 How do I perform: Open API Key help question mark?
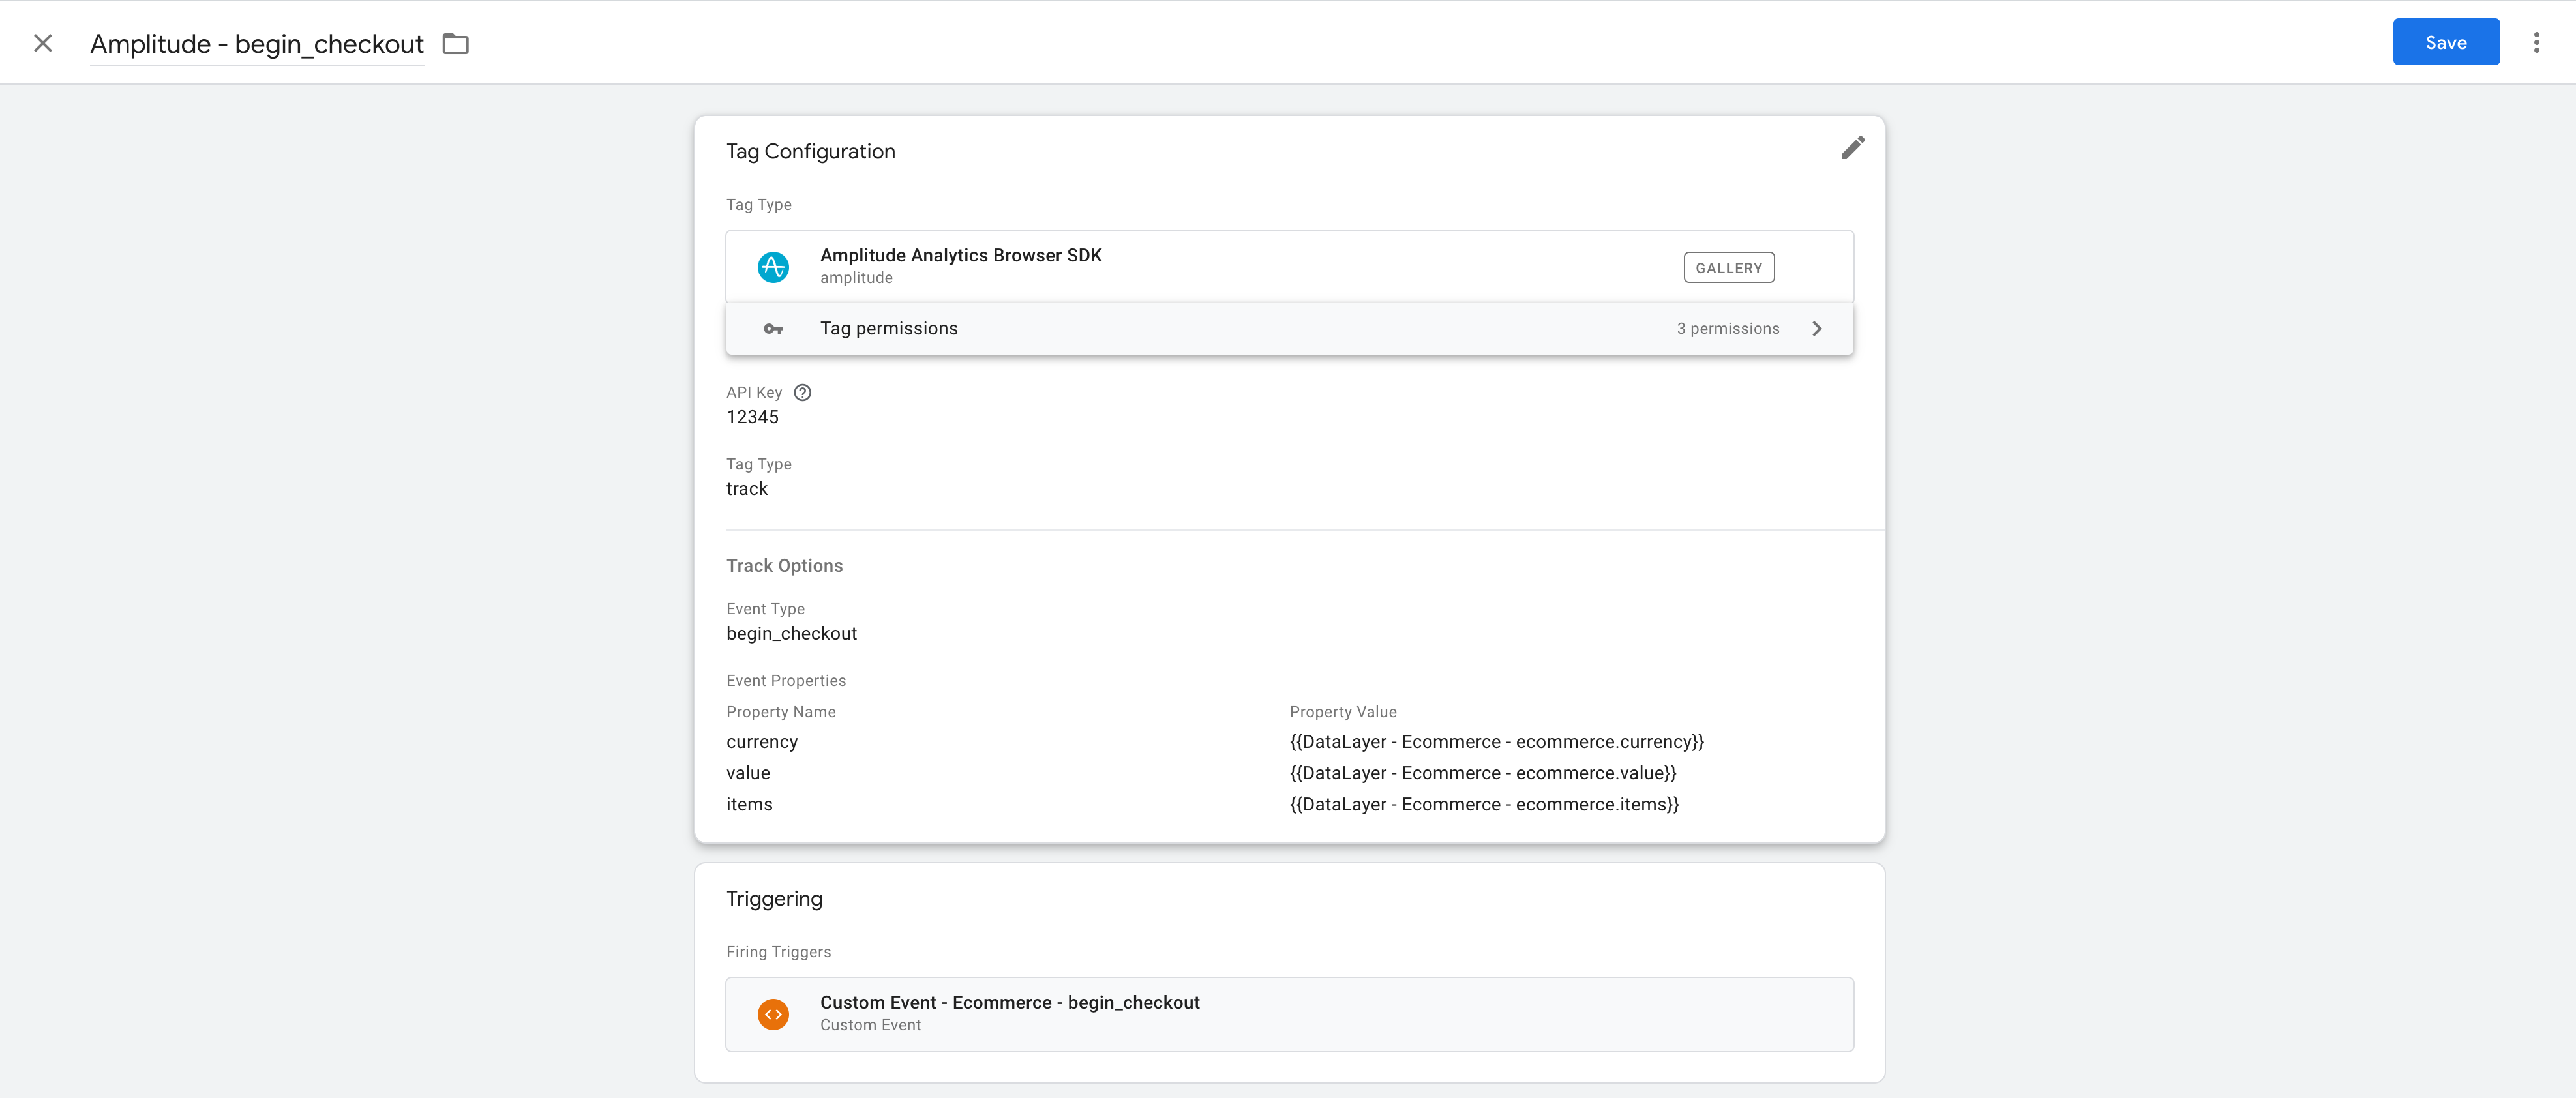click(x=802, y=393)
